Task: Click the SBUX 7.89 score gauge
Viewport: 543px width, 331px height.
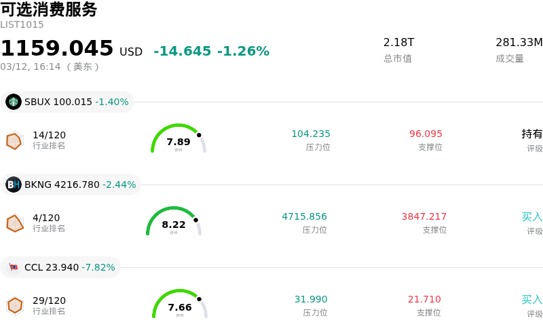Action: coord(178,139)
